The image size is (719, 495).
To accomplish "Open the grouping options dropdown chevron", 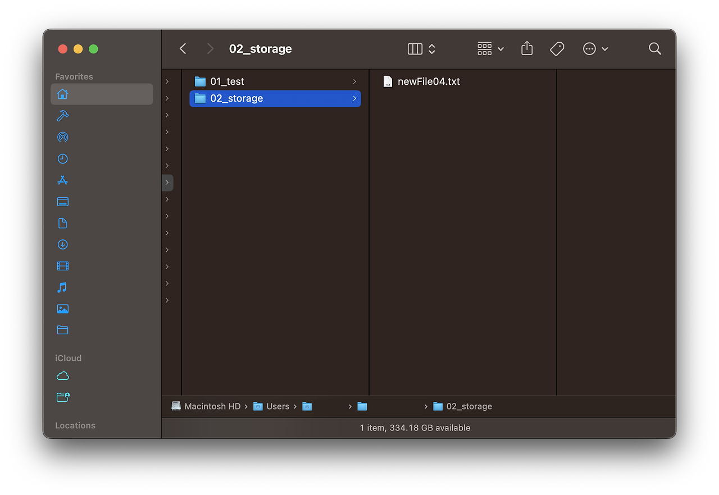I will (x=500, y=49).
